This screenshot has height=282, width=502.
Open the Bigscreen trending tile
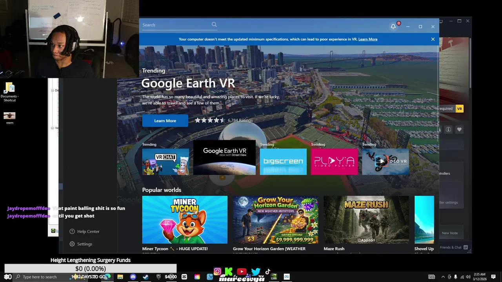(283, 161)
